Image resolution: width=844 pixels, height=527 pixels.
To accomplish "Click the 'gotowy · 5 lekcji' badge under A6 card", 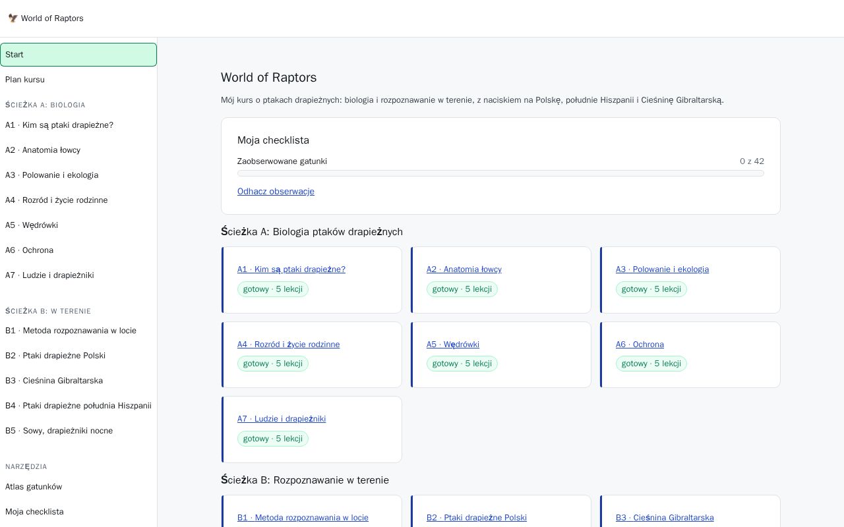I will [651, 364].
